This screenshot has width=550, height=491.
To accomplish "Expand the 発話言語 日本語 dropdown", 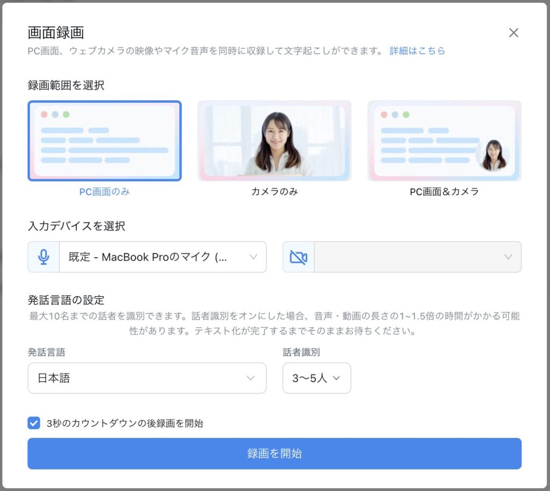I will pyautogui.click(x=147, y=378).
